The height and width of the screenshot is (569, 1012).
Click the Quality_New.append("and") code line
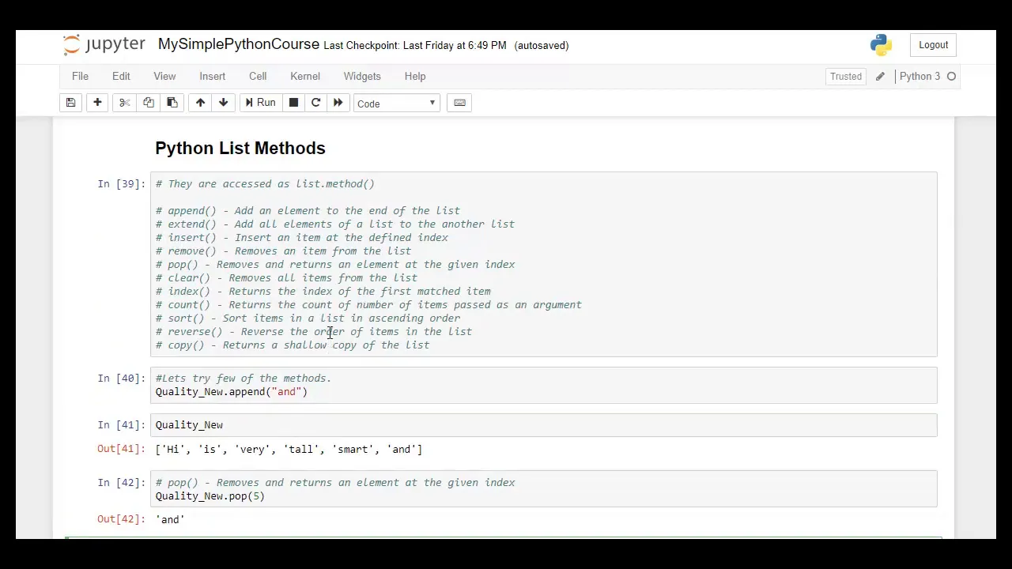(232, 392)
